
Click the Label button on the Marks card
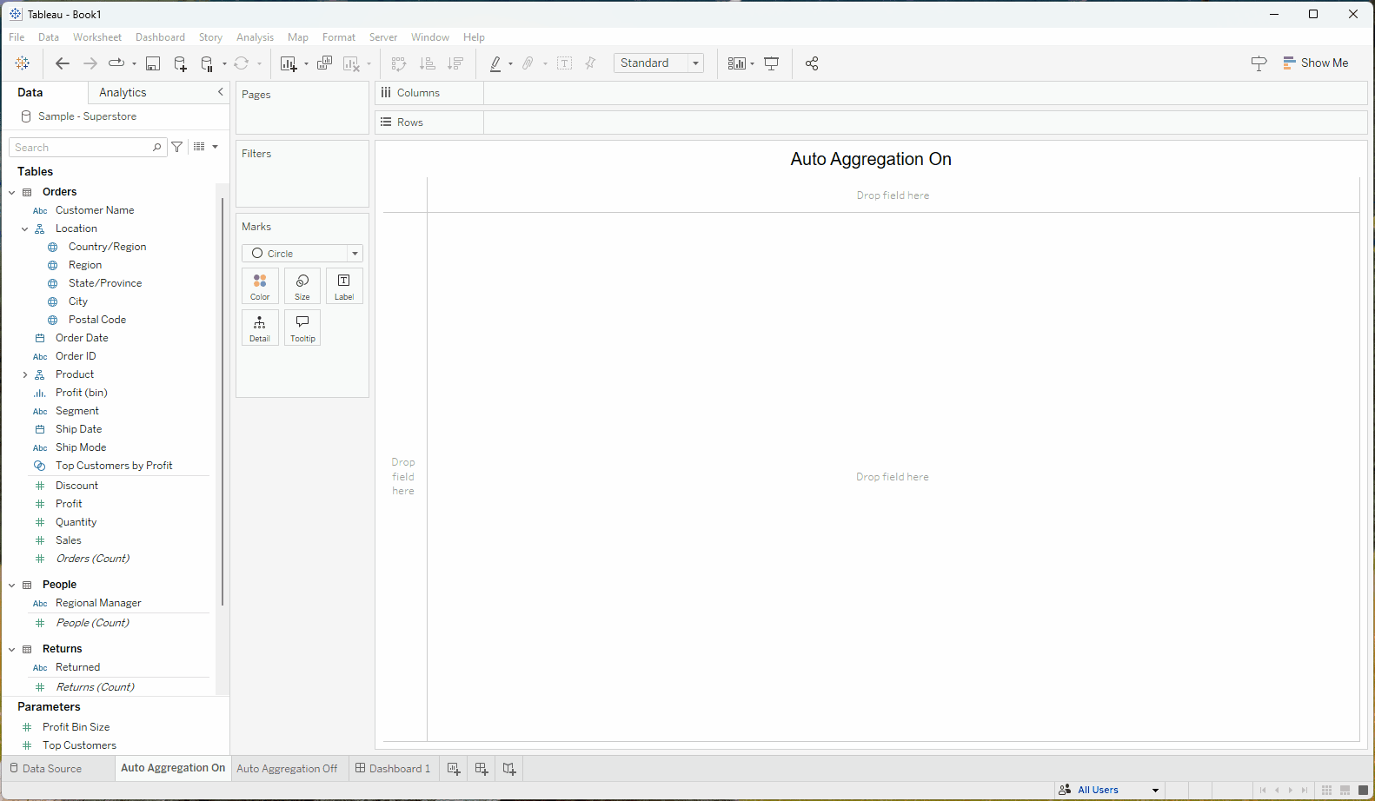[344, 287]
